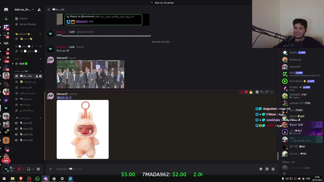Open the مشروبات-بساكيت channel
This screenshot has height=182, width=324.
[28, 93]
